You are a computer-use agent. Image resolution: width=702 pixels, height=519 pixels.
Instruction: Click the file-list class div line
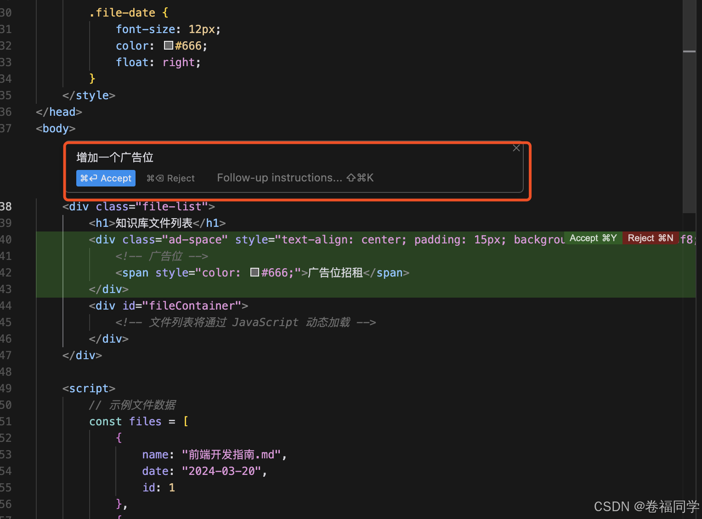click(139, 207)
